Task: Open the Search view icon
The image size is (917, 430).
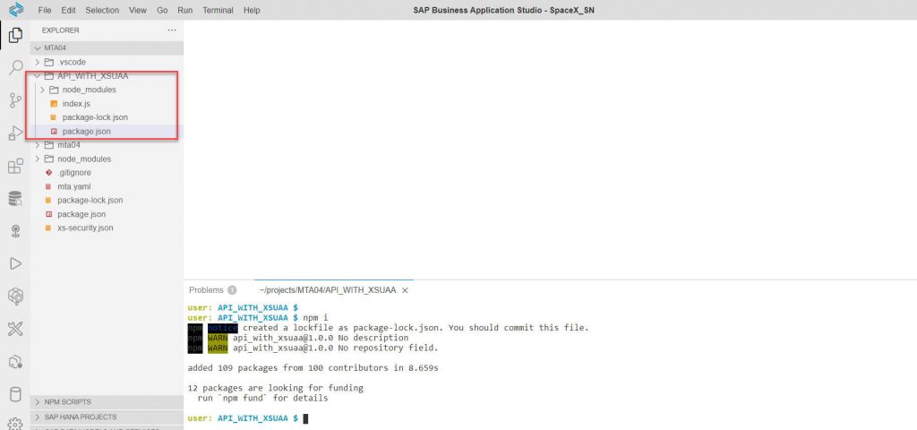Action: tap(16, 68)
